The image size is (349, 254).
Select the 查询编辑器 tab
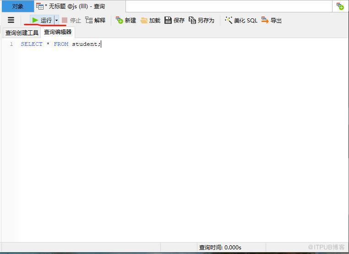pyautogui.click(x=58, y=32)
